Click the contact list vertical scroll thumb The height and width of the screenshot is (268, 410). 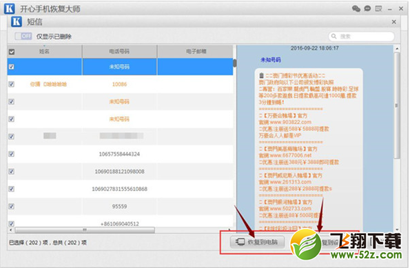click(234, 63)
